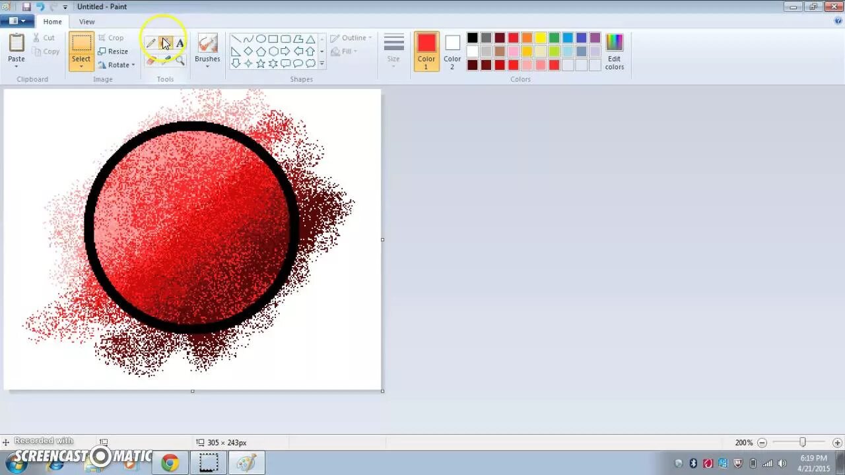Screen dimensions: 845x475
Task: Open Paint from the taskbar
Action: 246,463
